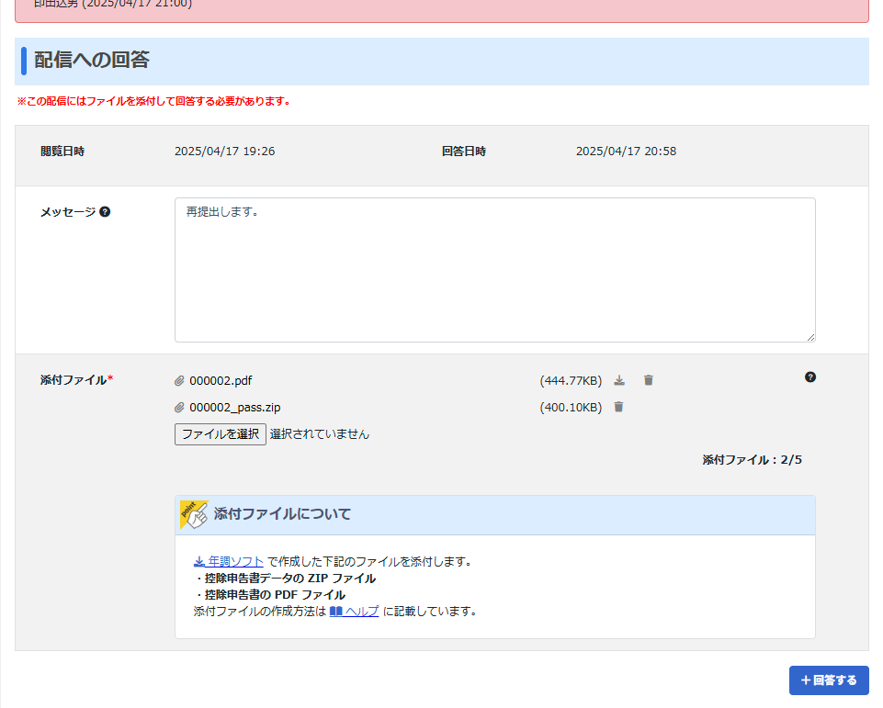This screenshot has width=883, height=708.
Task: Click the 000002.pdf file name
Action: coord(221,381)
